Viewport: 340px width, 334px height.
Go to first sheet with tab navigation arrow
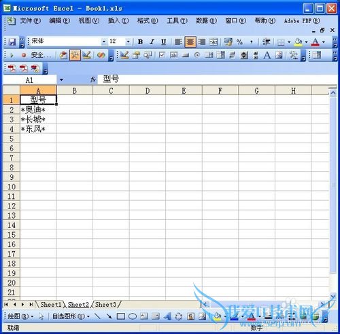tap(6, 305)
